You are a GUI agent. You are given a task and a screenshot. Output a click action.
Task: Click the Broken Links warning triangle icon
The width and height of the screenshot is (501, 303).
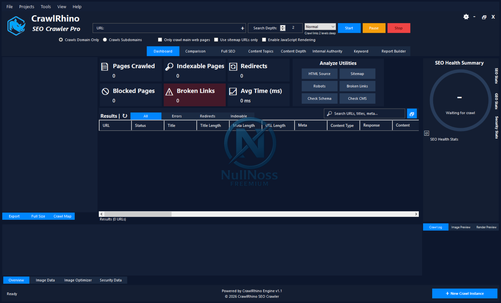point(169,92)
